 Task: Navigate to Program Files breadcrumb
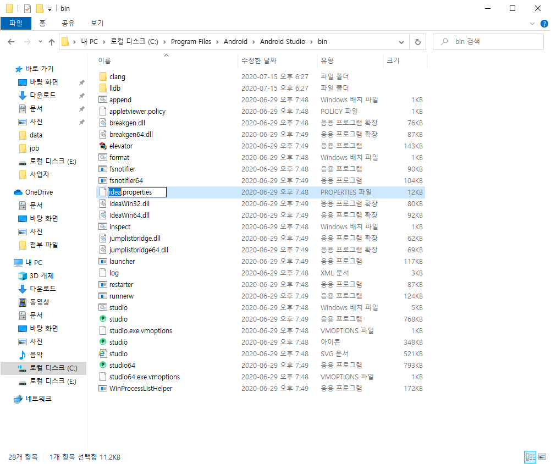[x=191, y=42]
